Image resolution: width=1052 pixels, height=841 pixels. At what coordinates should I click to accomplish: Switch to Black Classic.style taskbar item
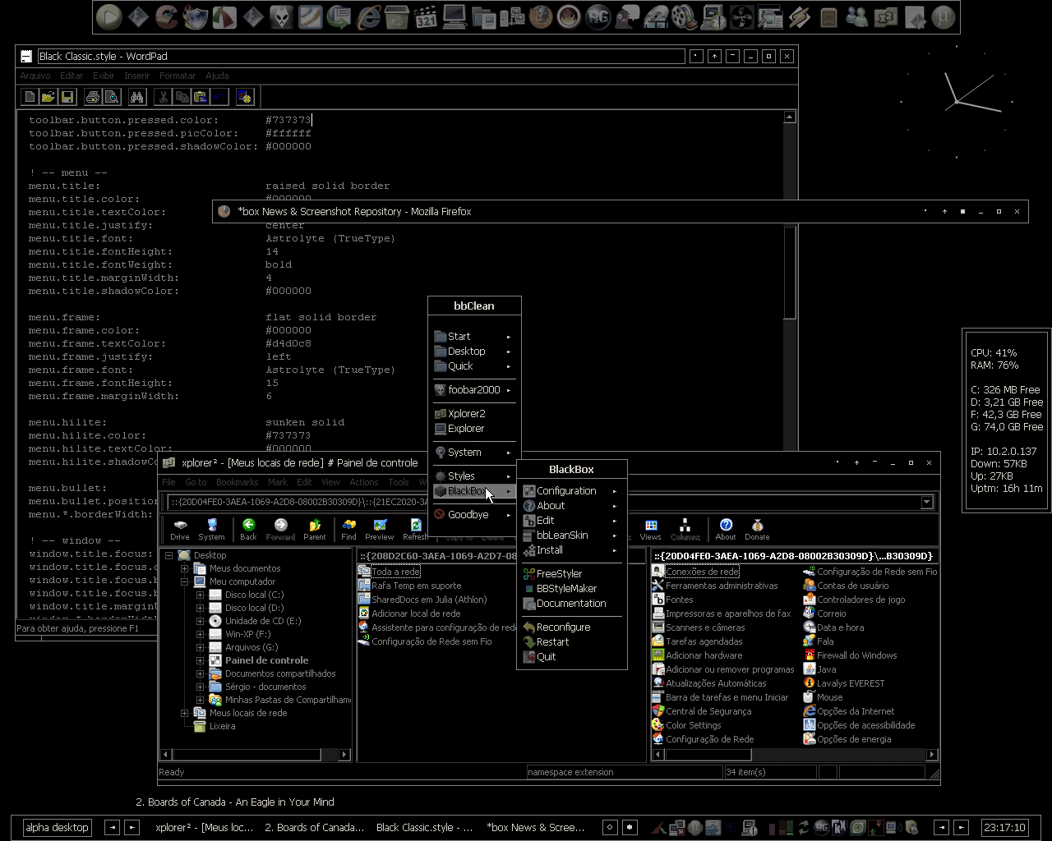pos(424,827)
